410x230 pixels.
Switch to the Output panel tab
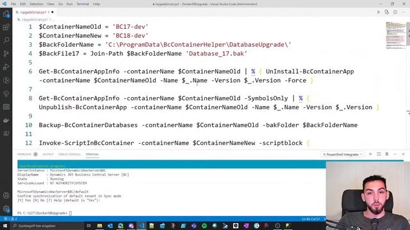(48, 154)
